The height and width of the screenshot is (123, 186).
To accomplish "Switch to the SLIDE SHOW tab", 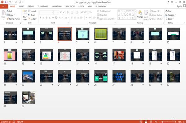I will pyautogui.click(x=70, y=6).
